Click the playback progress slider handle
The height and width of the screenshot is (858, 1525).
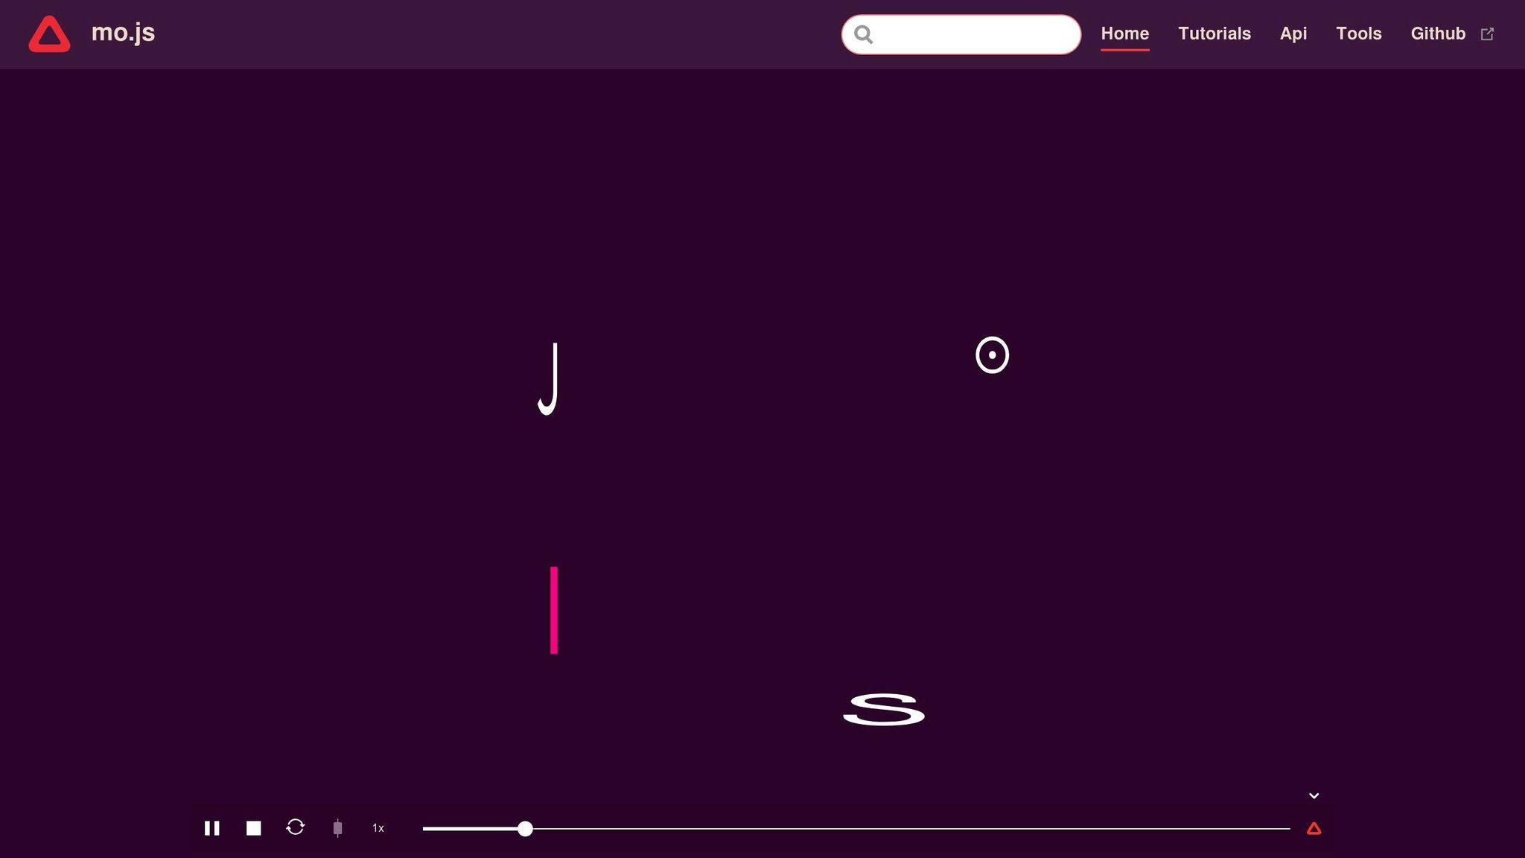525,827
